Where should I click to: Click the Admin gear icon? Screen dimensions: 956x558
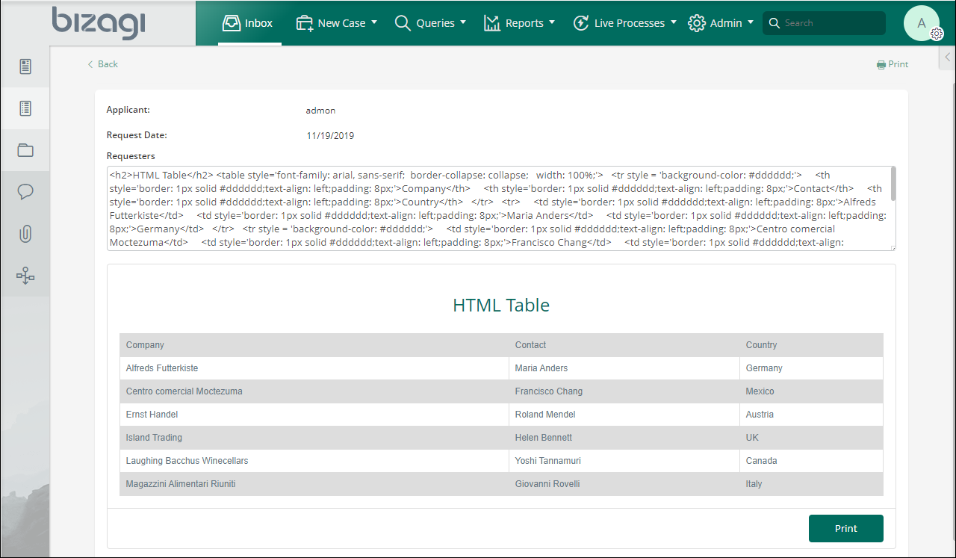pos(697,23)
